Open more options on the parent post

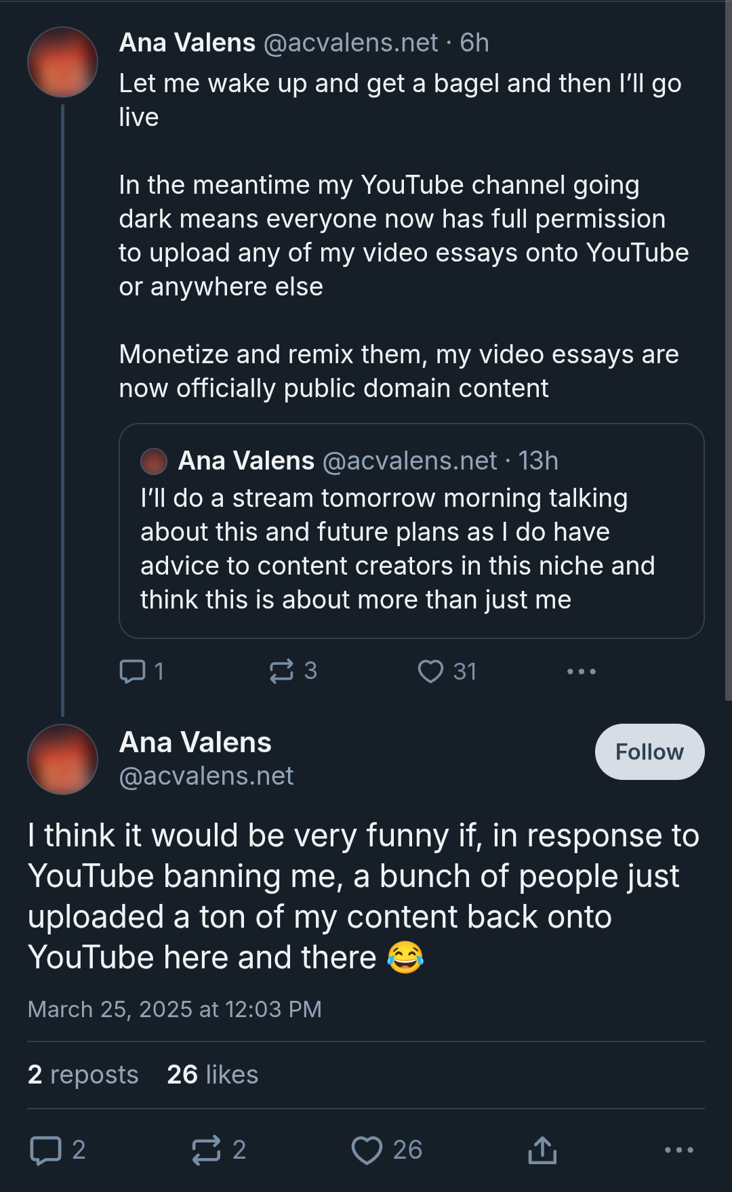581,672
